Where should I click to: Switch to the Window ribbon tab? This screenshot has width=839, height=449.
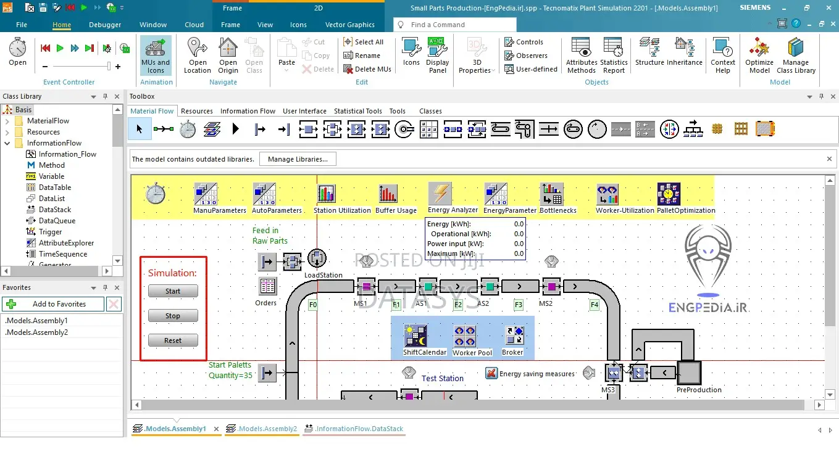tap(153, 25)
